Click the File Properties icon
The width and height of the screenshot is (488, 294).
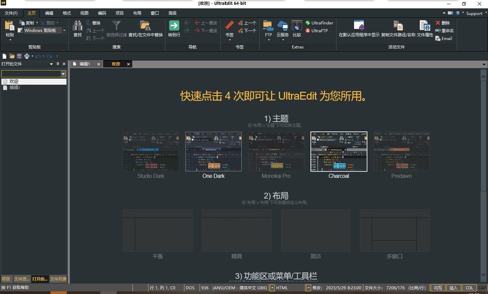point(425,26)
